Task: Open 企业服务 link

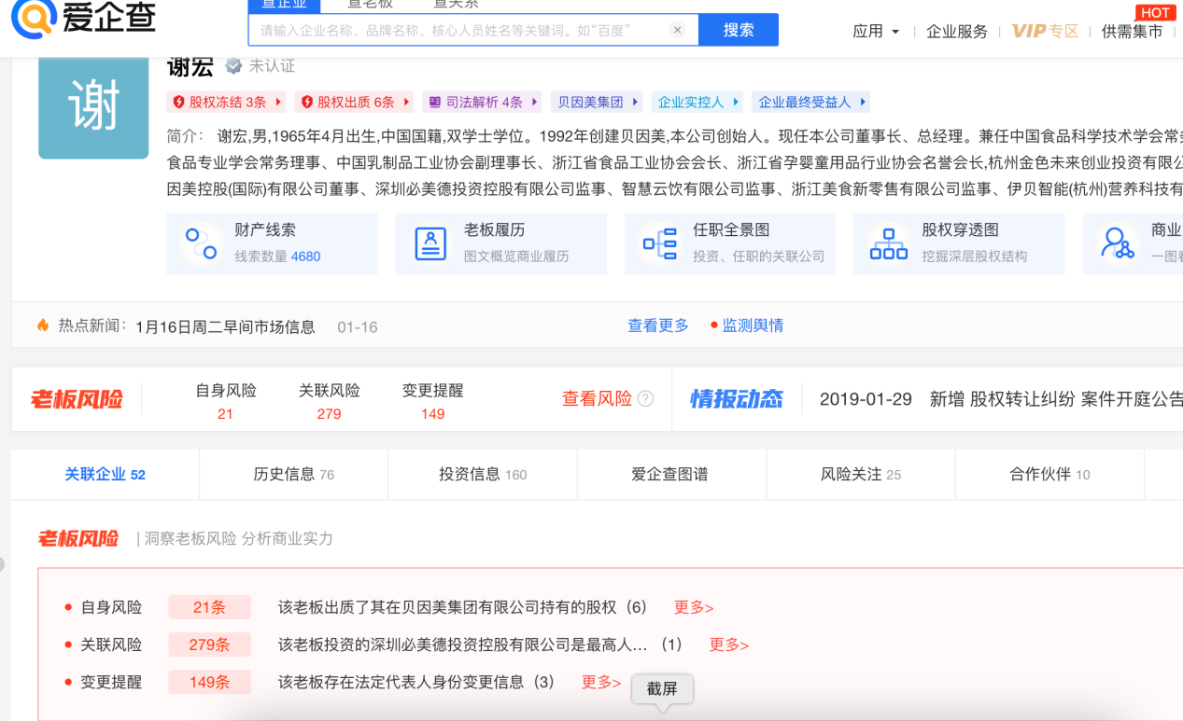Action: [956, 31]
